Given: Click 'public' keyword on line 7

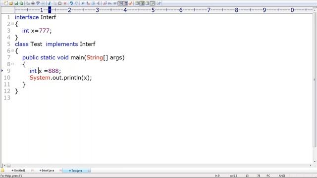Looking at the screenshot, I should (x=30, y=57).
